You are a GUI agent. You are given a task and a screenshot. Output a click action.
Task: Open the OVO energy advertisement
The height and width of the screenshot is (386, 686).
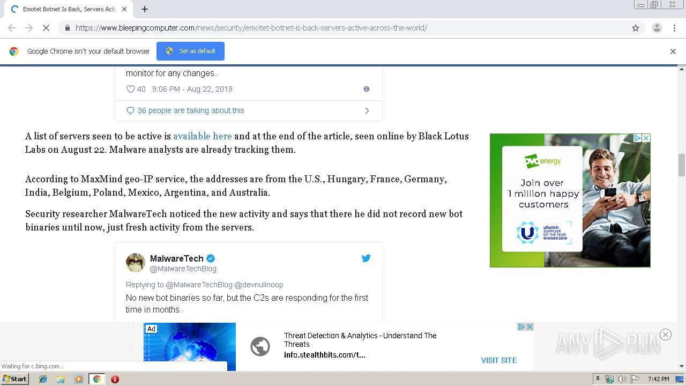[x=570, y=201]
